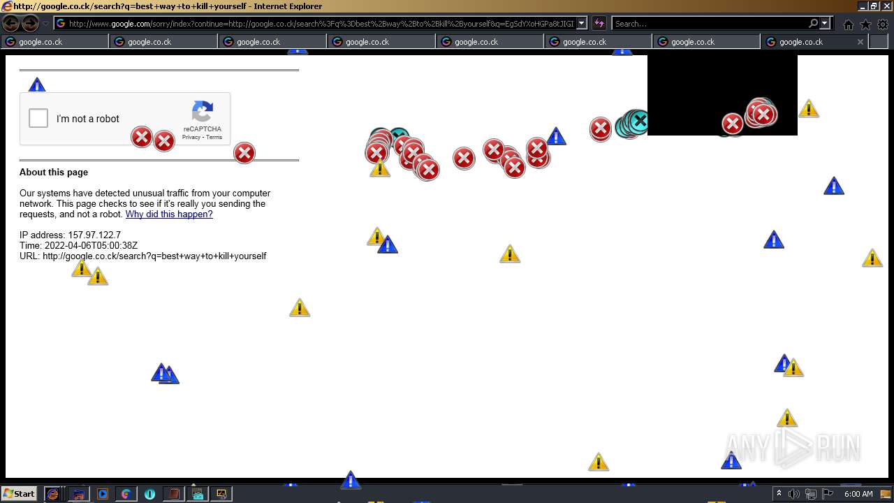Click the Time: 2022-04-06T05:00:38Z line
The width and height of the screenshot is (894, 503).
pos(78,246)
